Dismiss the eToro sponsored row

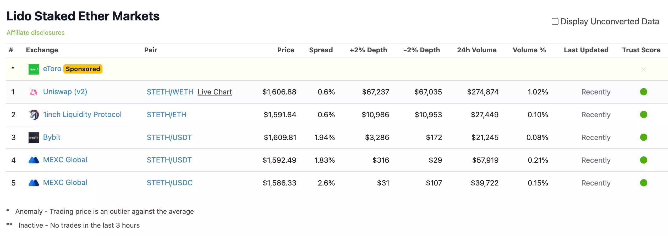click(643, 69)
